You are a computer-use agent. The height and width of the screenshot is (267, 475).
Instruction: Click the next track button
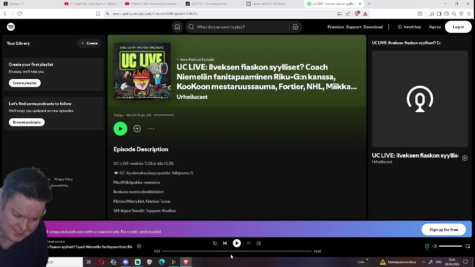point(249,243)
